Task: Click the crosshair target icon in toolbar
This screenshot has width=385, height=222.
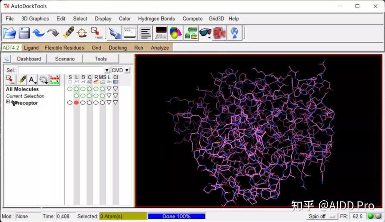Action: [x=82, y=33]
